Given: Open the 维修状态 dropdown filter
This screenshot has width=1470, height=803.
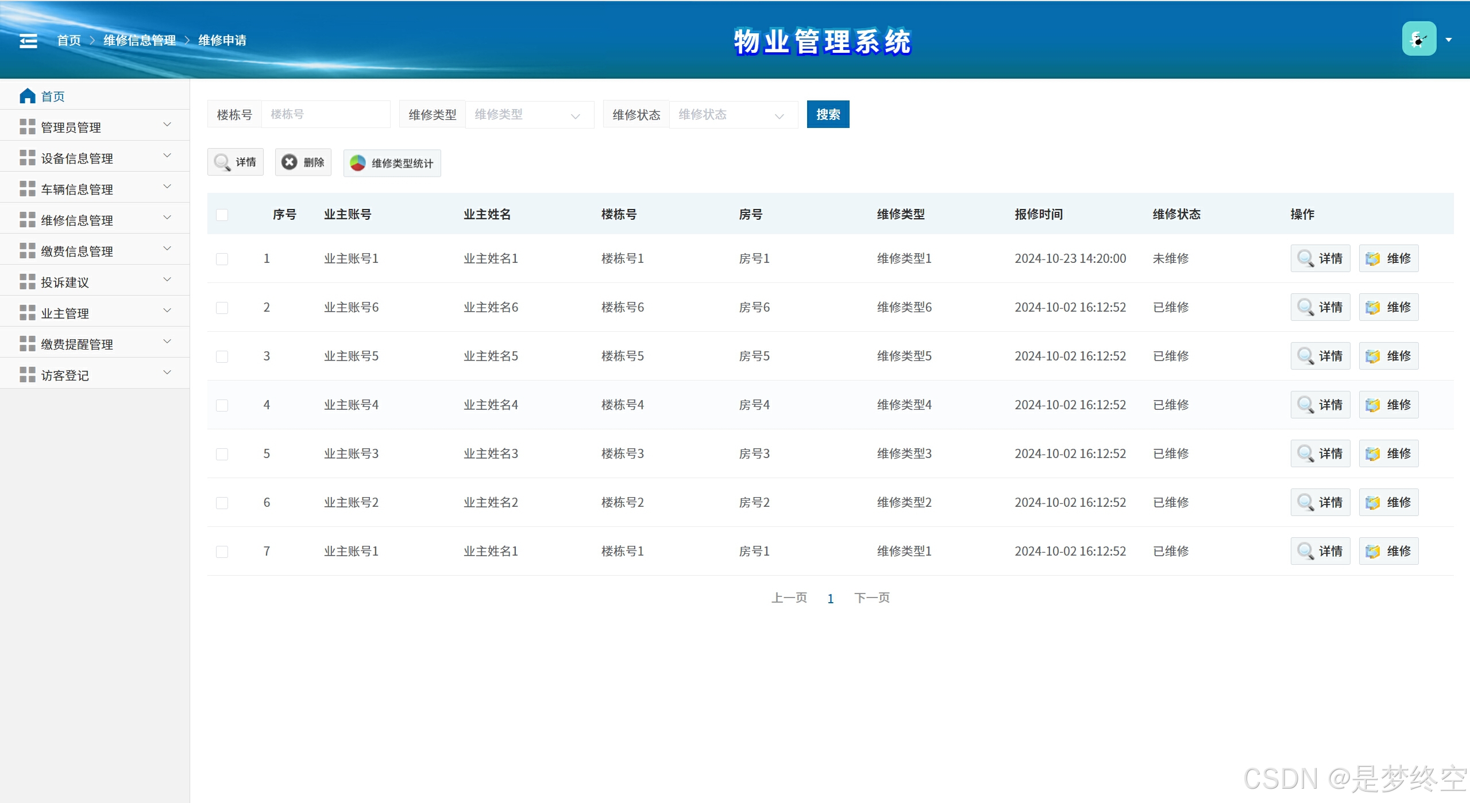Looking at the screenshot, I should [x=732, y=115].
